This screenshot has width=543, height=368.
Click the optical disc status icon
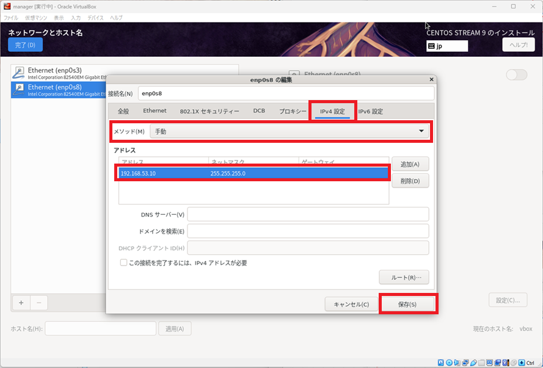pos(449,363)
